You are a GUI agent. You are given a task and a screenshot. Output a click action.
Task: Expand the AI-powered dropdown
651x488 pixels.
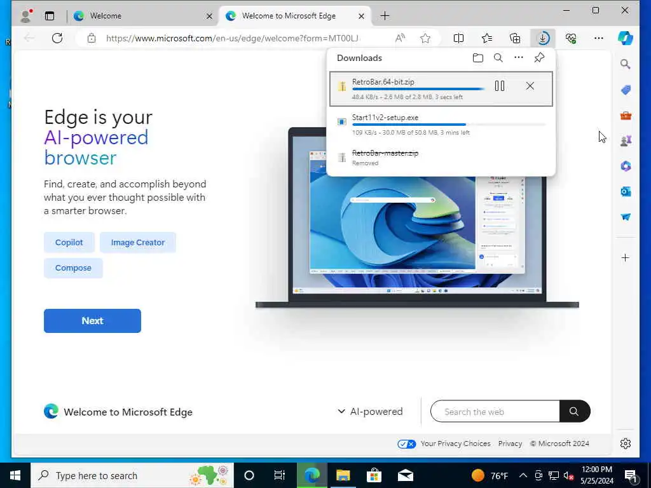(x=370, y=411)
